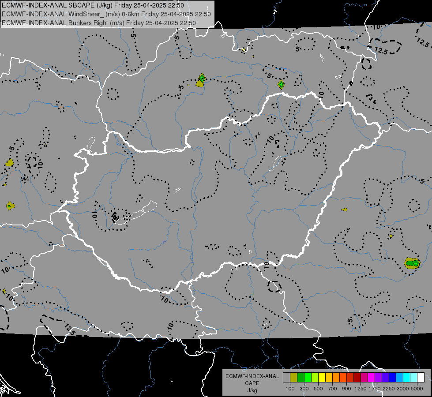
Task: Pick the white last legend swatch
Action: pyautogui.click(x=421, y=378)
